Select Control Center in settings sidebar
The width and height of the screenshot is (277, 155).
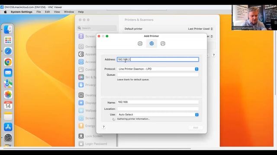[x=87, y=69]
